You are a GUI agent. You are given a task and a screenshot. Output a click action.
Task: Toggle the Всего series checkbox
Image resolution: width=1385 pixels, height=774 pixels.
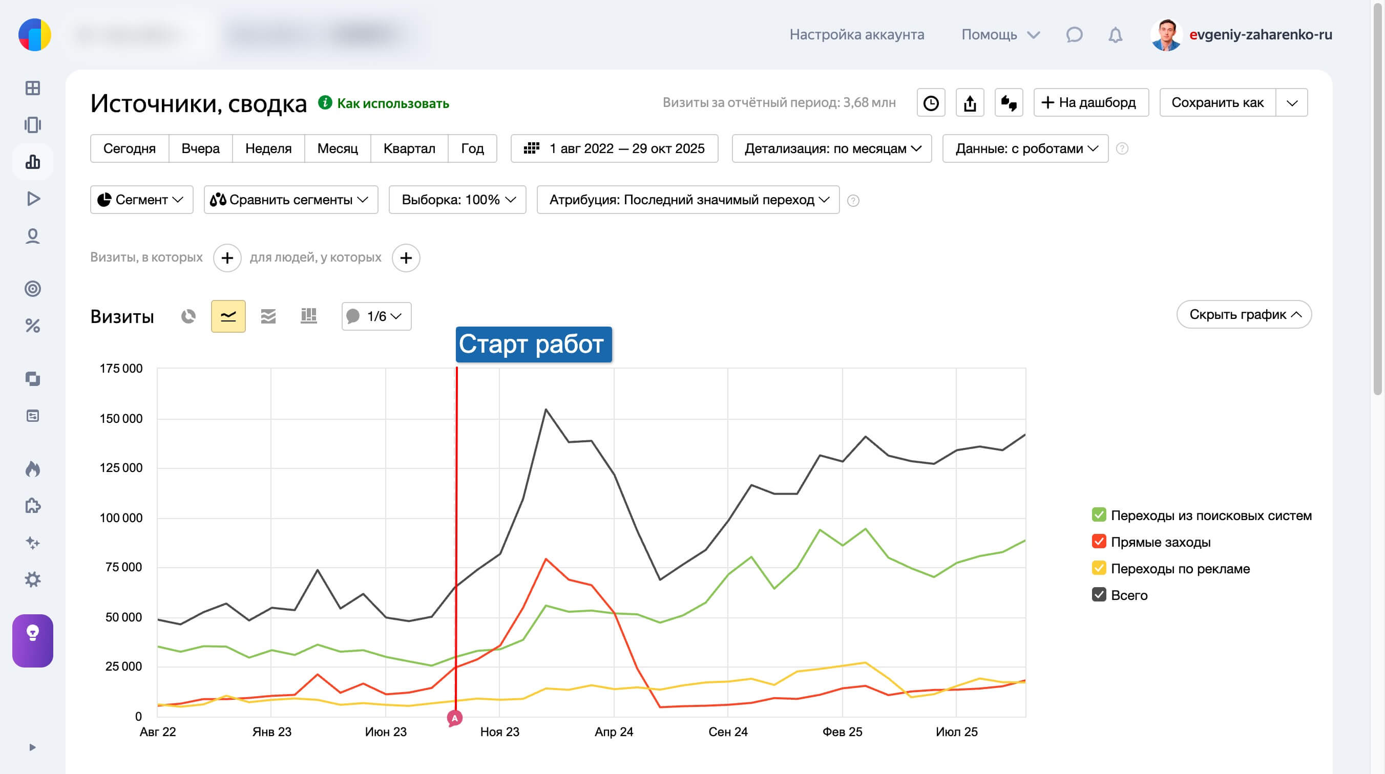(x=1099, y=594)
